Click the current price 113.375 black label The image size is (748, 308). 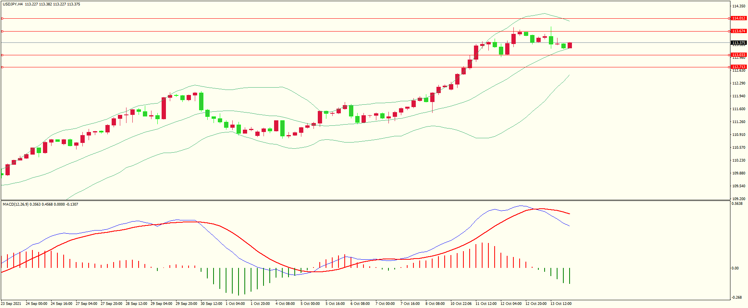pyautogui.click(x=738, y=43)
